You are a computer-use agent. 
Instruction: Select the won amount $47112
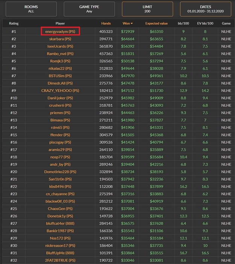coord(127,91)
